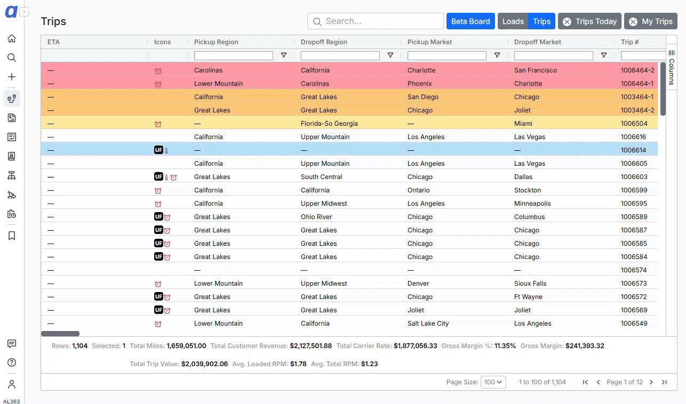The width and height of the screenshot is (686, 404).
Task: Click San Diego pickup market cell
Action: (423, 97)
